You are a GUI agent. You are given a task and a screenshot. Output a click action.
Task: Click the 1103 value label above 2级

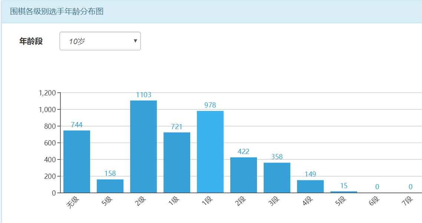144,95
